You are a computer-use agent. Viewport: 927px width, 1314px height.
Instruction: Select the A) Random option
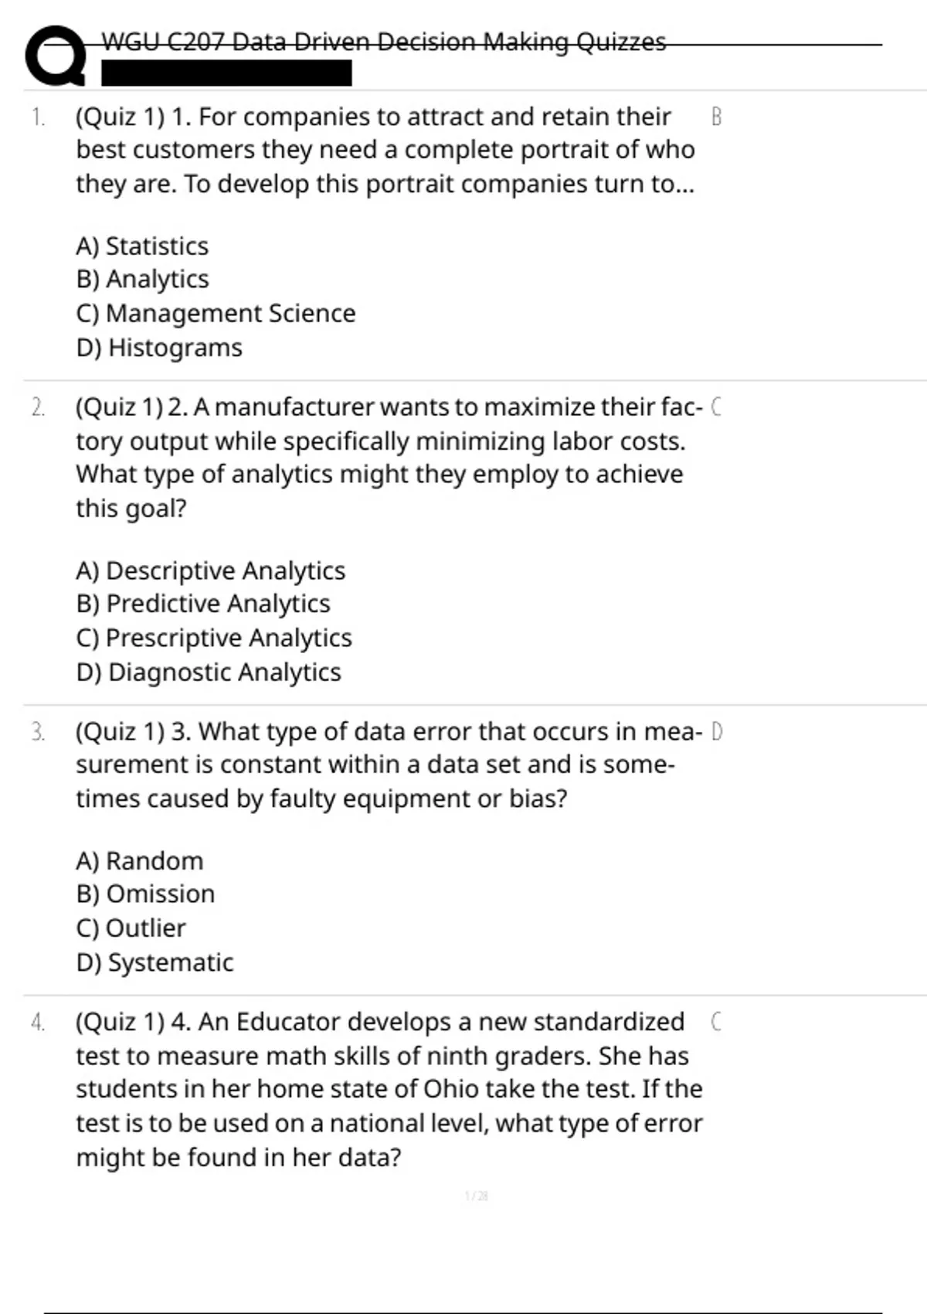[140, 861]
